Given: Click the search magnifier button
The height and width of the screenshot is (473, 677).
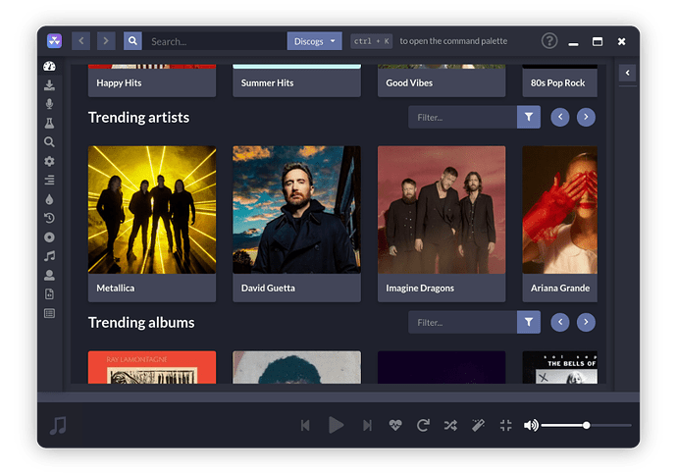Looking at the screenshot, I should point(132,41).
